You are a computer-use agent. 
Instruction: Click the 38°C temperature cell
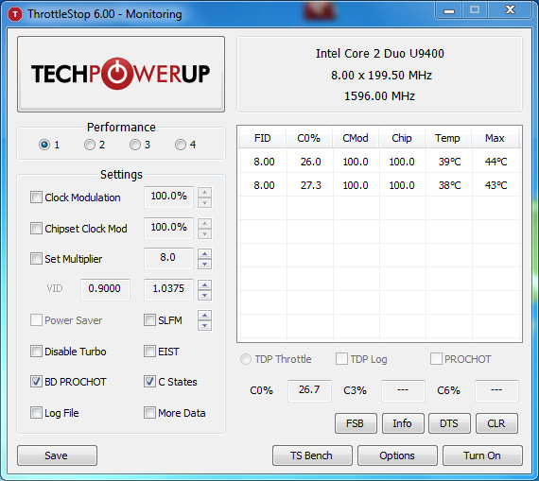coord(449,185)
